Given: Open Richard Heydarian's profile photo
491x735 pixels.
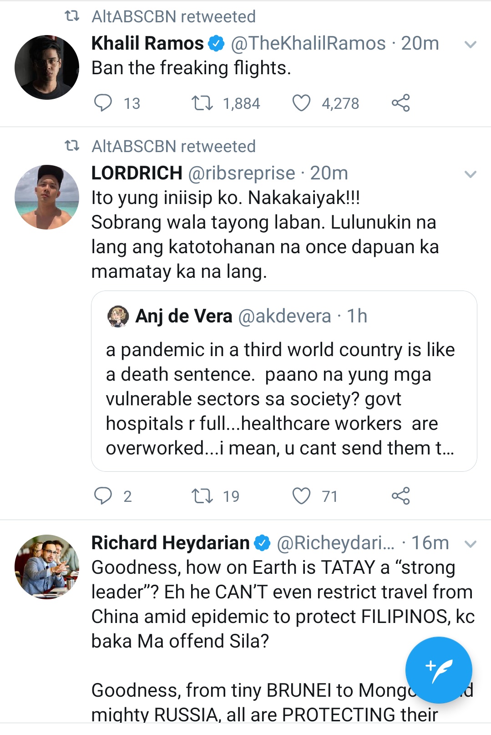Looking at the screenshot, I should point(47,567).
